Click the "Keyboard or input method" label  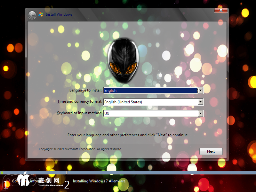click(x=79, y=113)
